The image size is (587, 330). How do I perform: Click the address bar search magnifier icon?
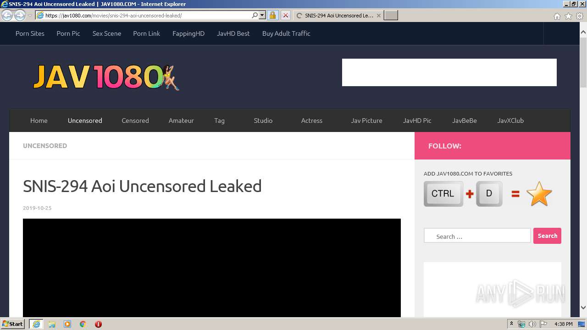pyautogui.click(x=255, y=16)
